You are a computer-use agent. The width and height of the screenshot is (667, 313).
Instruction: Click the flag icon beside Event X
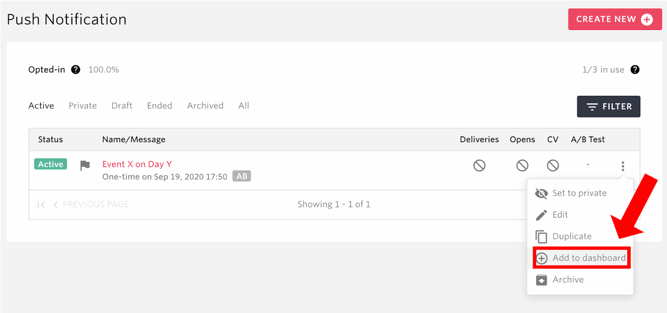click(x=85, y=166)
